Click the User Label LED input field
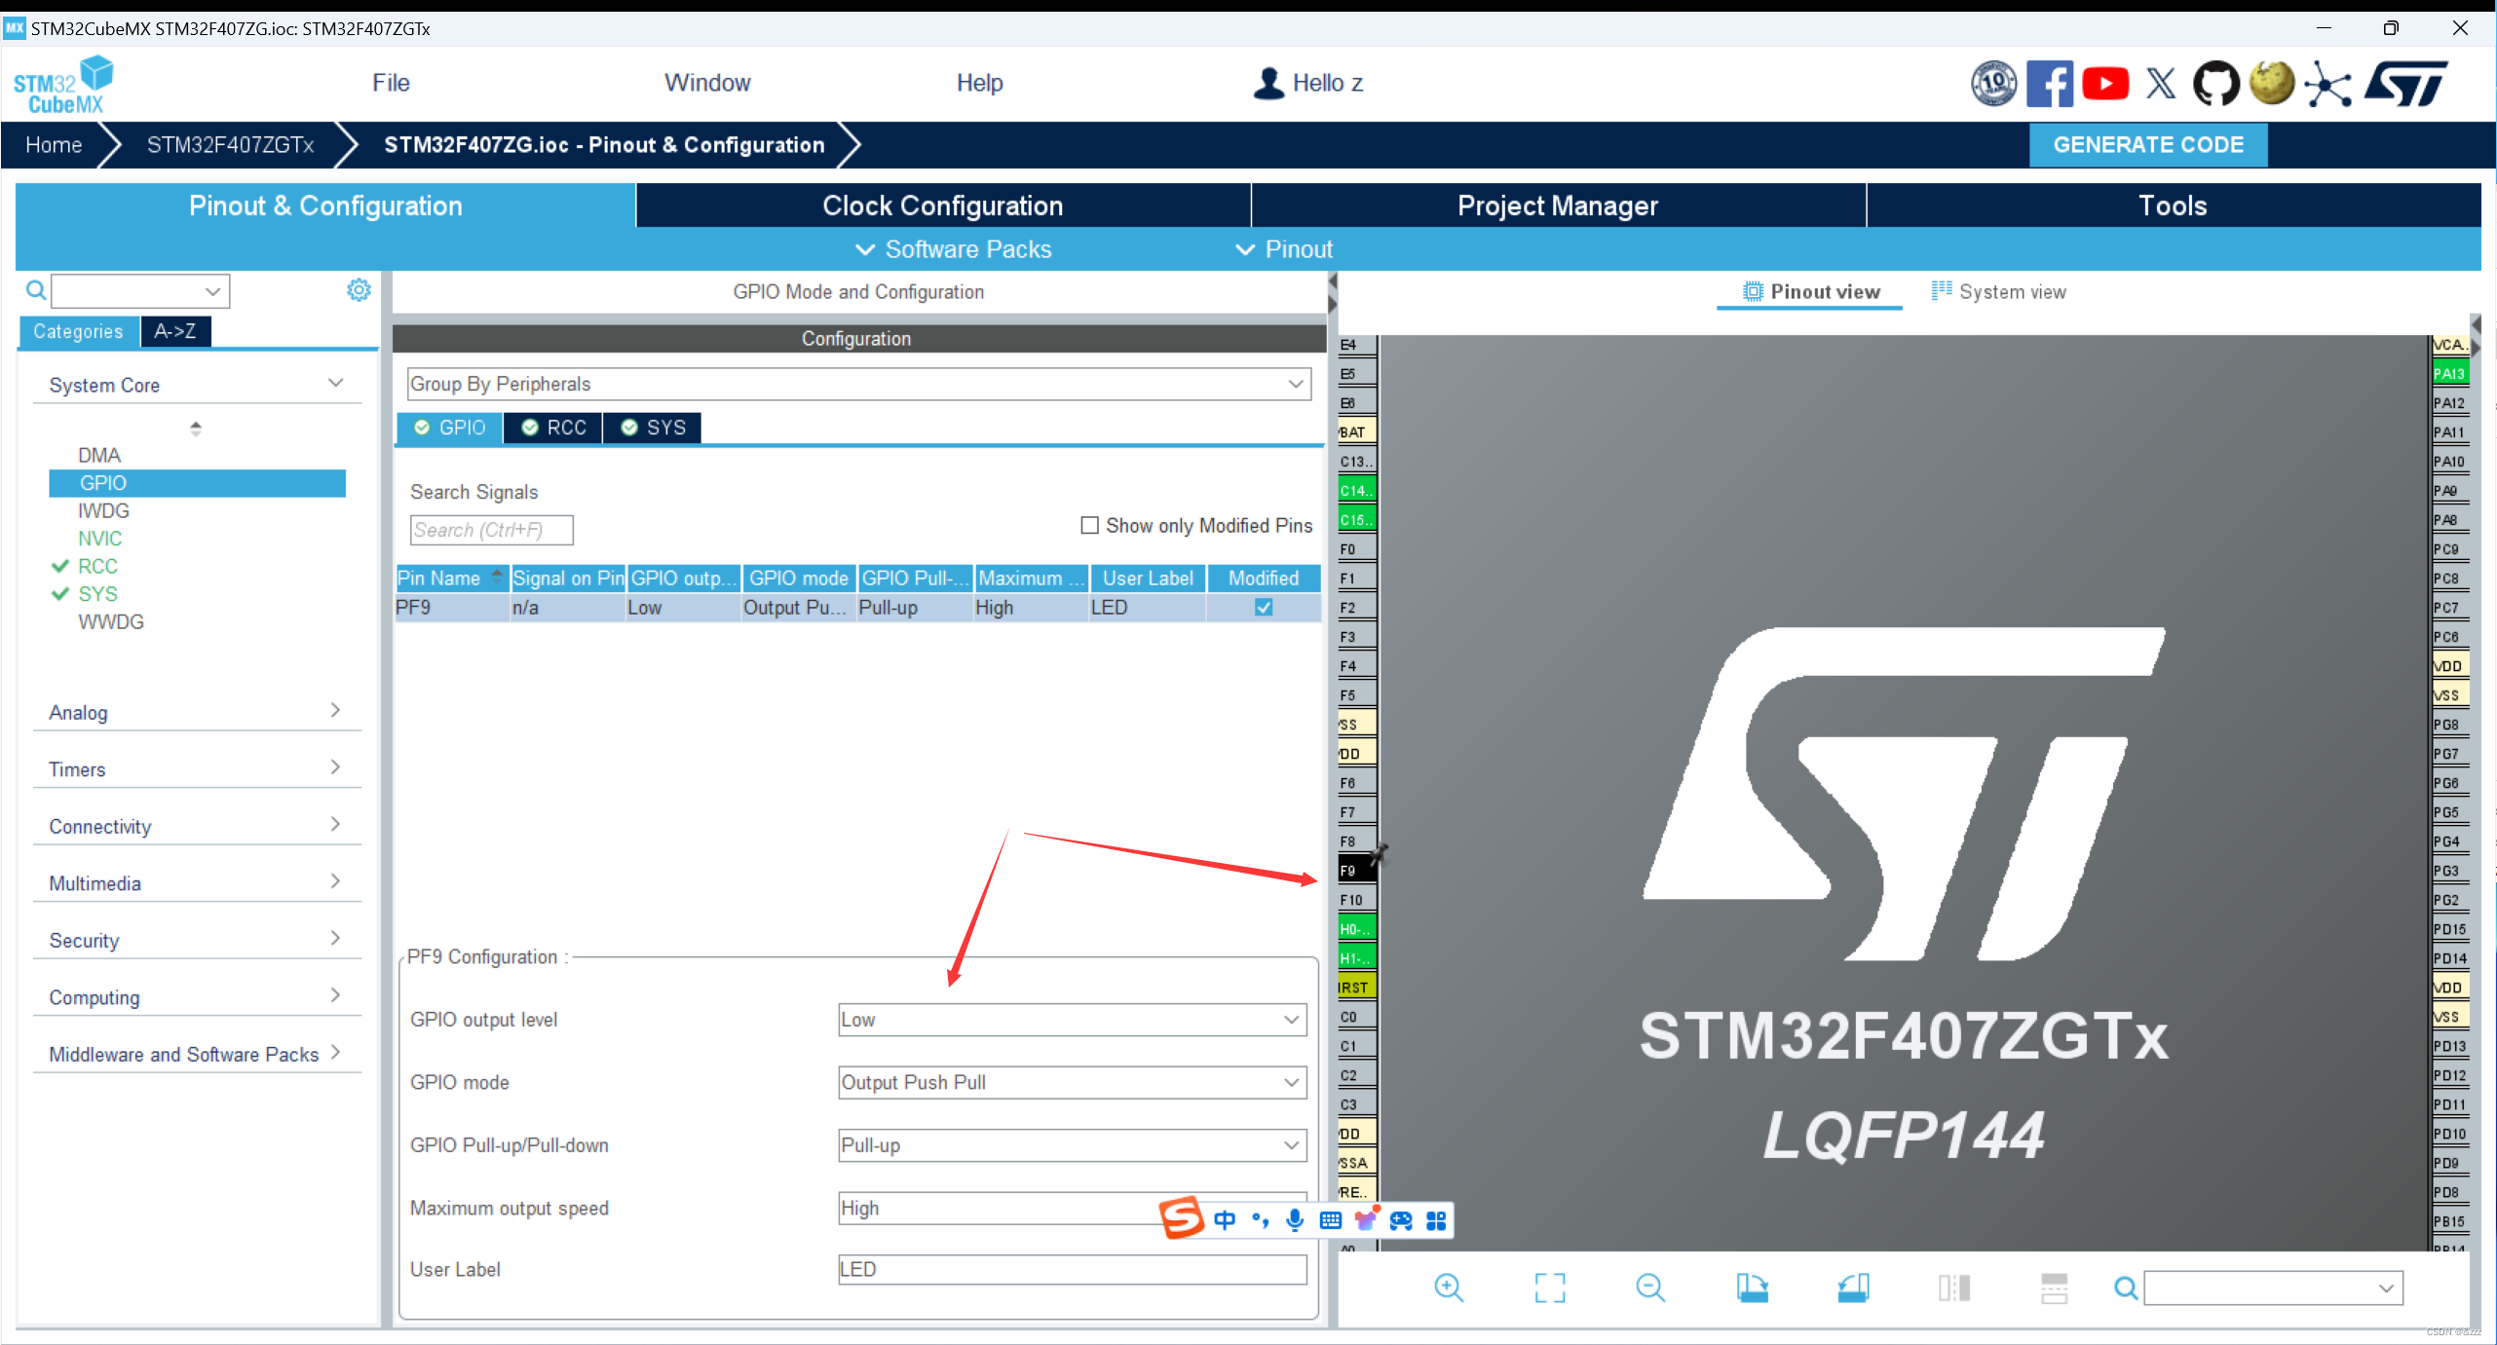2497x1345 pixels. click(x=1072, y=1269)
